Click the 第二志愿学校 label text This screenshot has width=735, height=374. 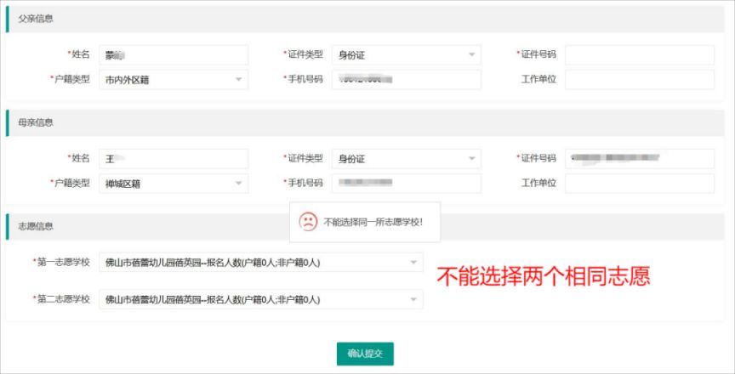pos(63,298)
